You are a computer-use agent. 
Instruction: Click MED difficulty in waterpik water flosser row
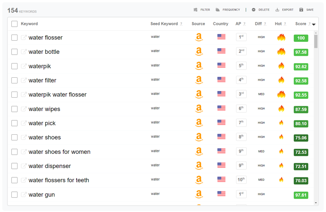(x=261, y=94)
